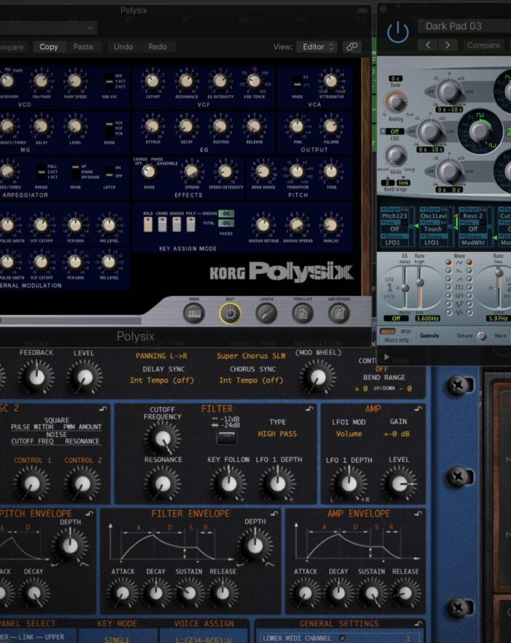511x643 pixels.
Task: Click the Paste button in Polysix header
Action: [x=83, y=47]
